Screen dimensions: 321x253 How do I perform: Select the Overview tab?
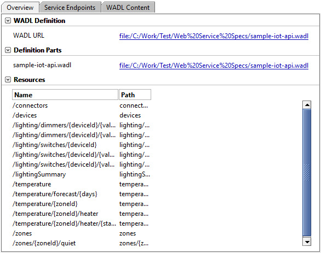20,8
